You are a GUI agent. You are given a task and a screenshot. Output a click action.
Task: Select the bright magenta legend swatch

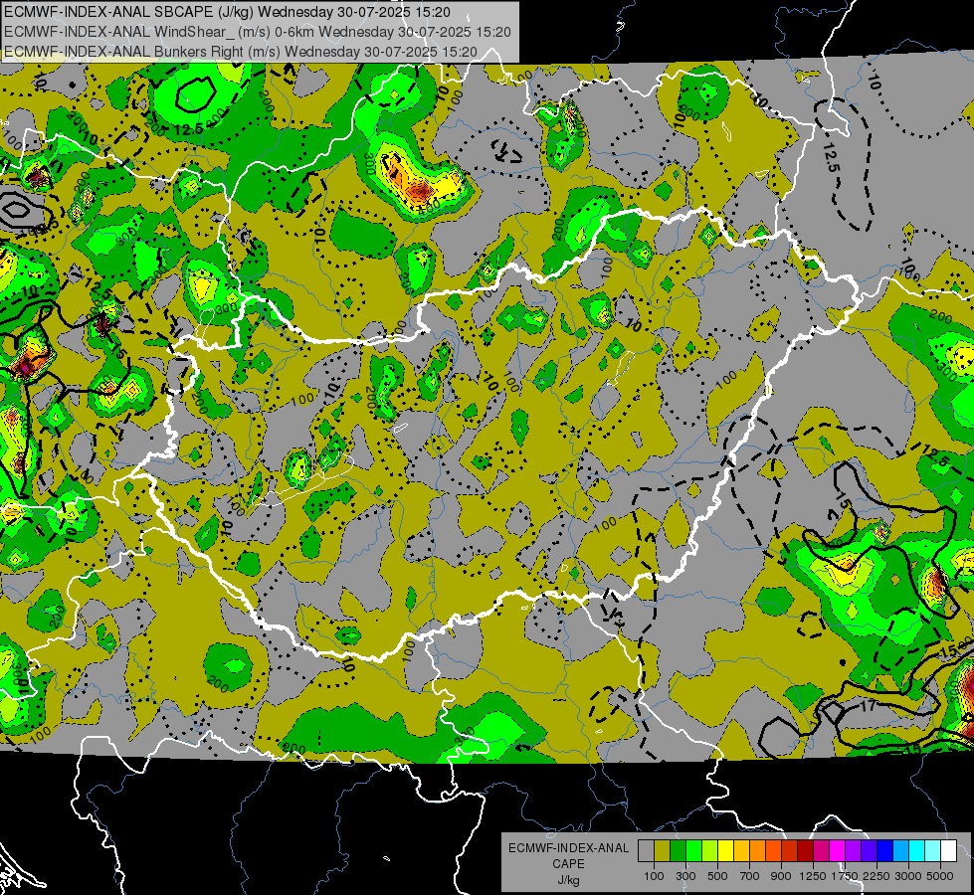[838, 850]
